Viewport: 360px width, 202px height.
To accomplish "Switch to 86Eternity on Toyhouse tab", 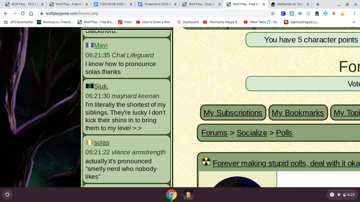I will point(290,4).
